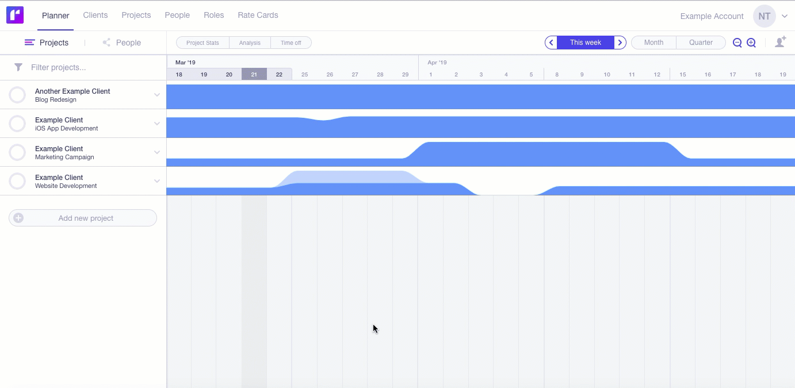Zoom in the timeline with plus magnifier
The image size is (795, 388).
(751, 43)
